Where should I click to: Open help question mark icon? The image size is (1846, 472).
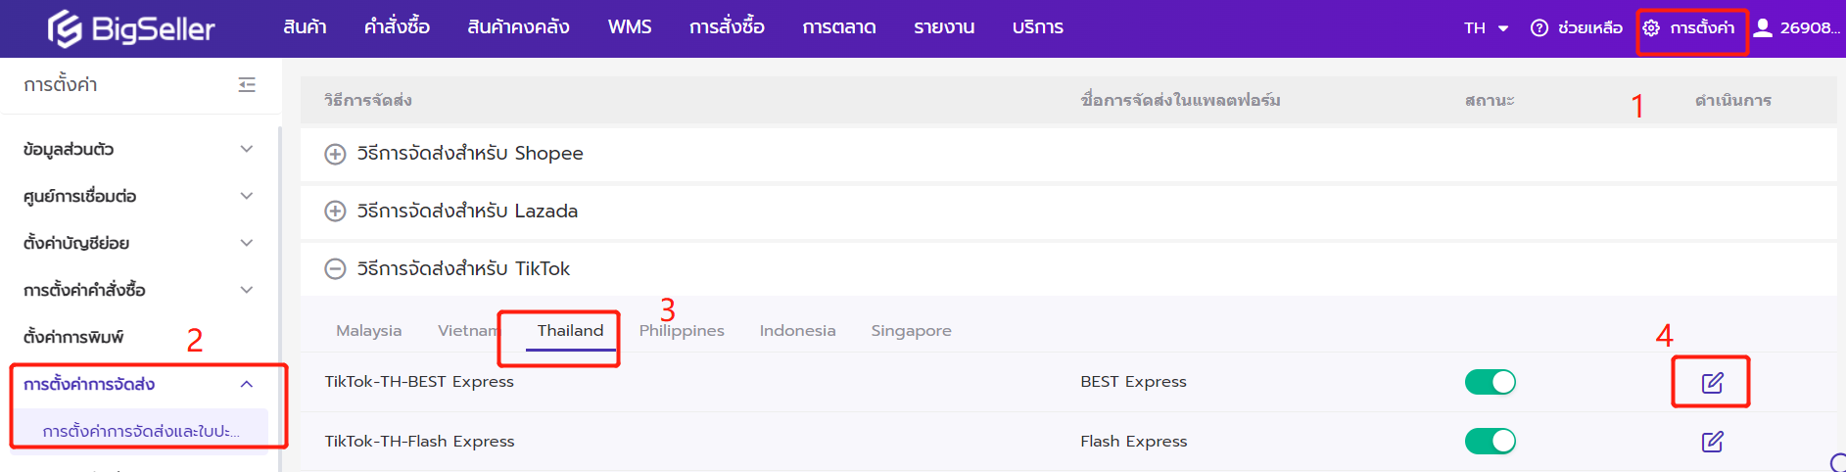pos(1539,28)
